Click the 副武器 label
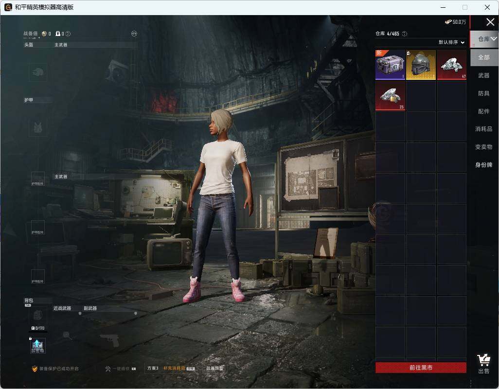Viewport: 499px width, 389px height. pyautogui.click(x=90, y=308)
